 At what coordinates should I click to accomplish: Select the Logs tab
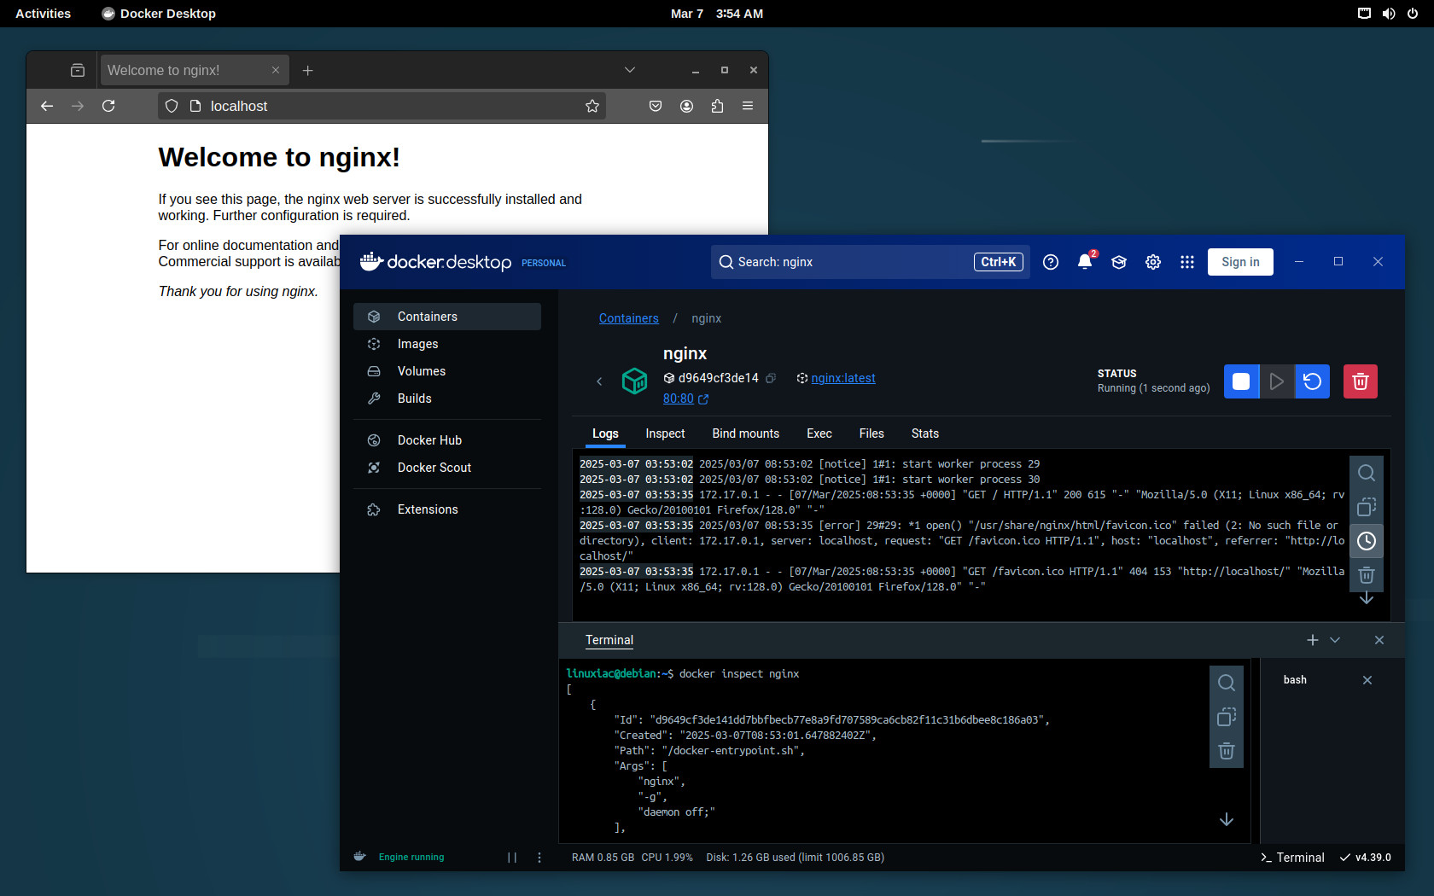pyautogui.click(x=605, y=433)
